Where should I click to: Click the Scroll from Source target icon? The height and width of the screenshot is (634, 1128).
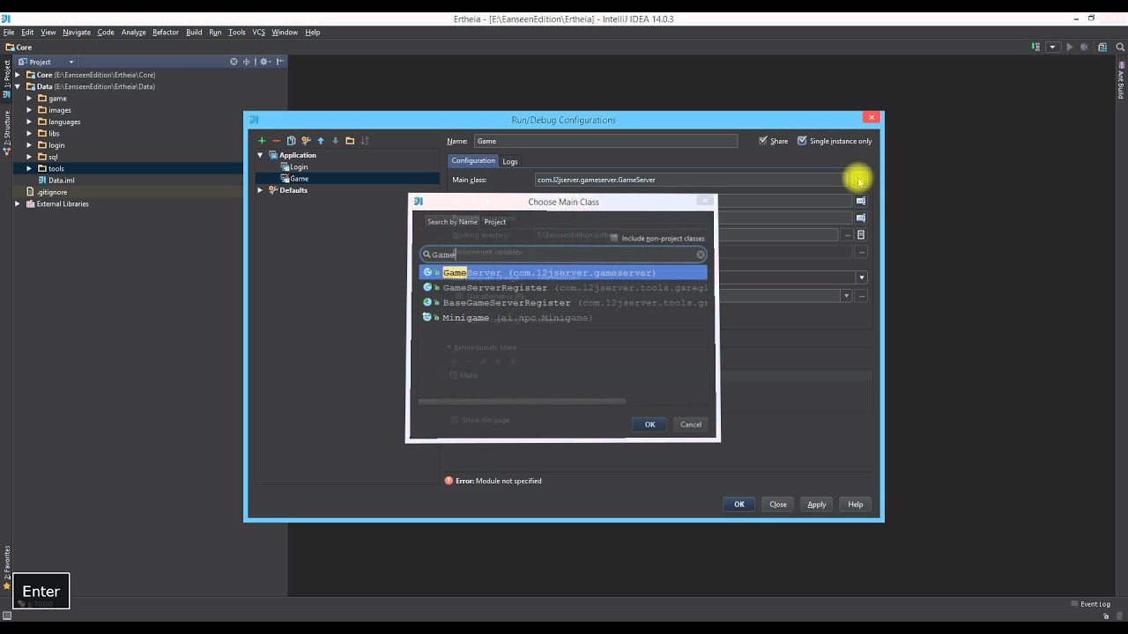coord(234,62)
